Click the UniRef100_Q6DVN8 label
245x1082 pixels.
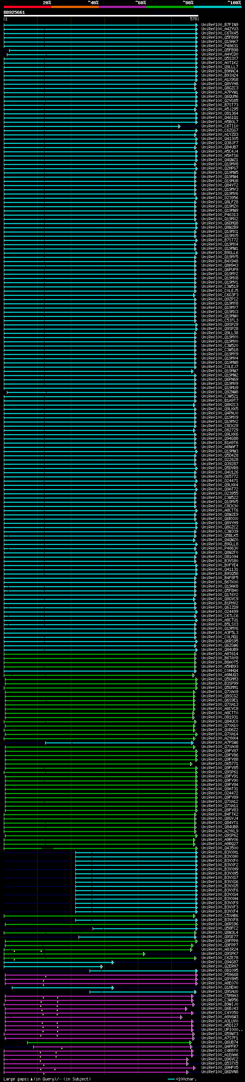click(220, 1072)
